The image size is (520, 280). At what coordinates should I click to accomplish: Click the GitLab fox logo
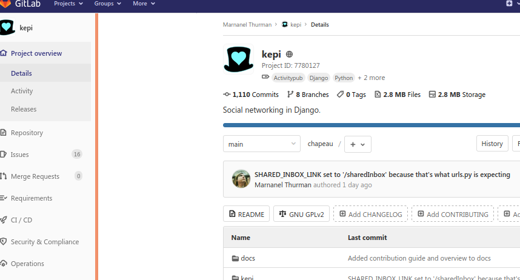pos(5,3)
